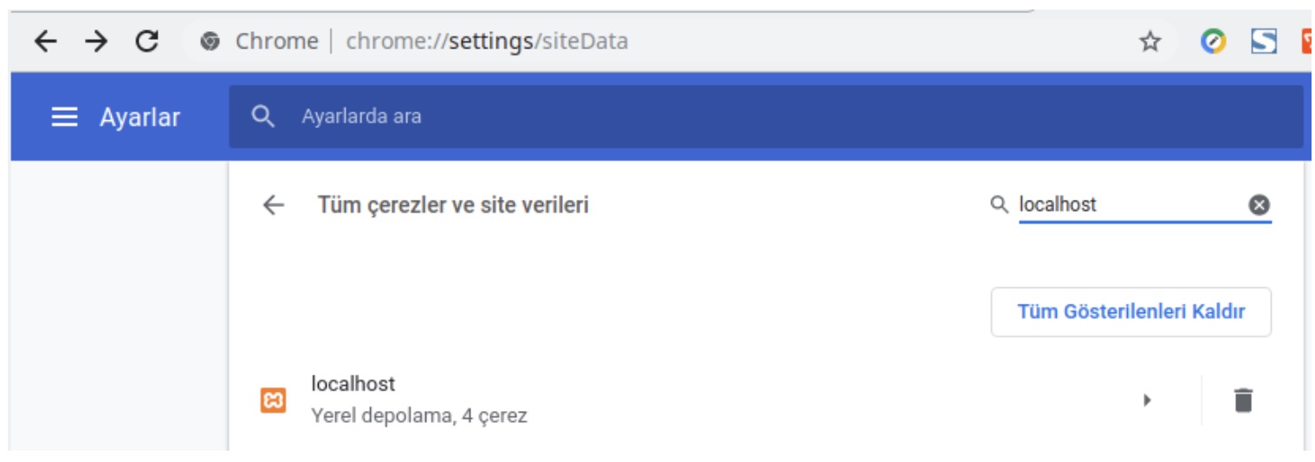Click the localhost cookie search field

coord(1130,205)
